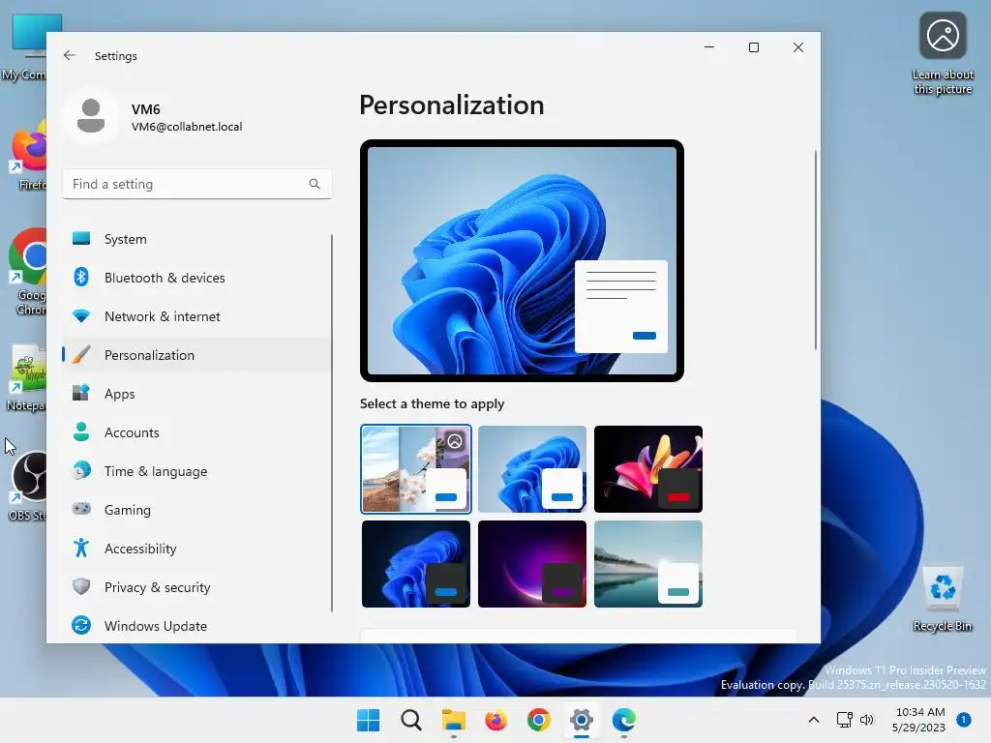Open File Explorer from the taskbar
This screenshot has width=991, height=743.
[x=453, y=720]
